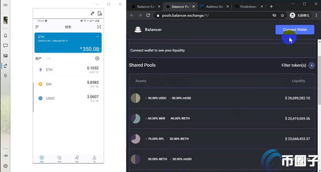Click the $ 23,668,453.37 liquidity value
The height and width of the screenshot is (172, 321).
point(297,139)
